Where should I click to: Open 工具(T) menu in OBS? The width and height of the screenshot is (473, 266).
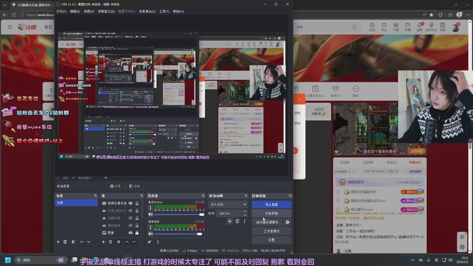coord(164,11)
